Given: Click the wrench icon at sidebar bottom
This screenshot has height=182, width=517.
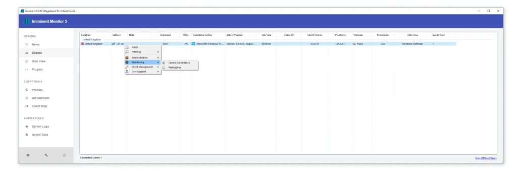Looking at the screenshot, I should click(x=46, y=155).
